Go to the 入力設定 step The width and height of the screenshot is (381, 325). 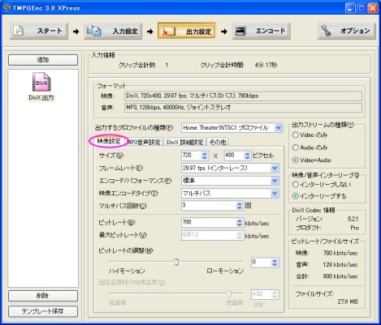(113, 31)
